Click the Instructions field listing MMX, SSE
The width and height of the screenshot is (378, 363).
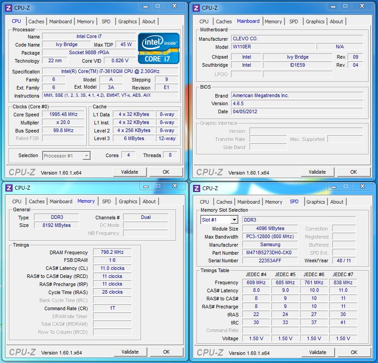click(110, 95)
